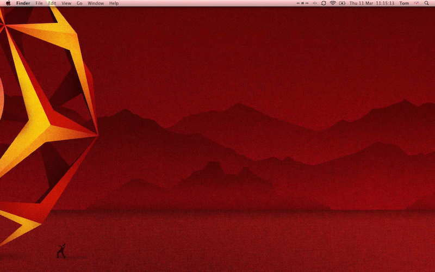Screen dimensions: 435x272
Task: Open the Edit menu
Action: click(52, 3)
